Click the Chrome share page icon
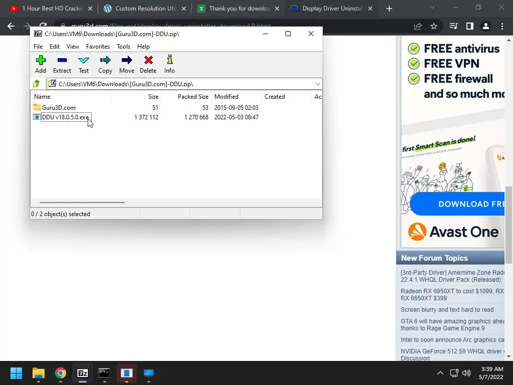 click(x=418, y=26)
